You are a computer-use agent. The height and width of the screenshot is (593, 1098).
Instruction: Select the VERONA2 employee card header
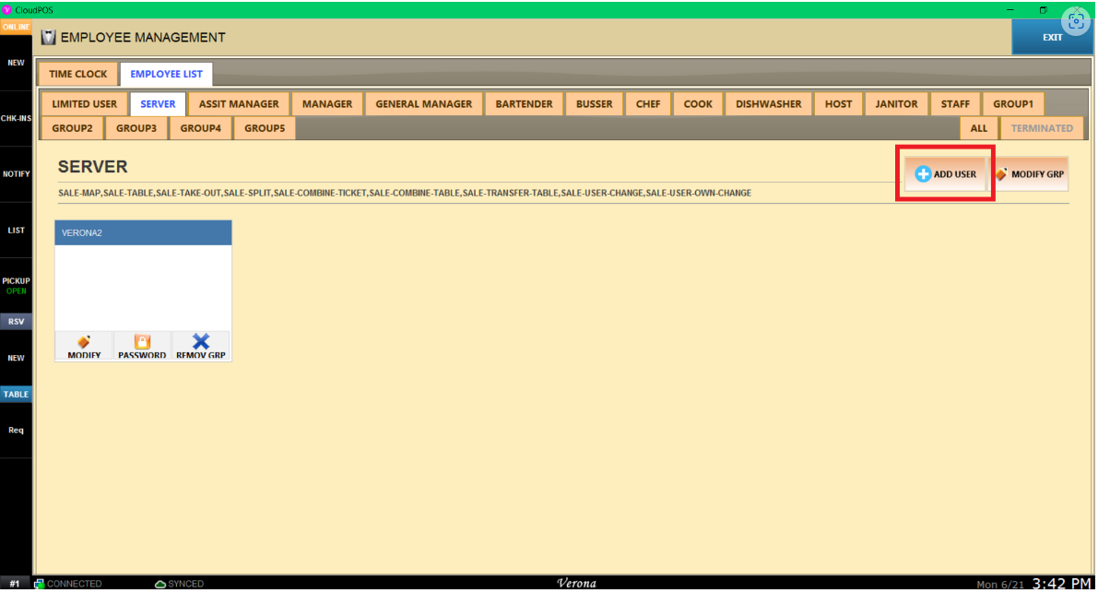(143, 233)
